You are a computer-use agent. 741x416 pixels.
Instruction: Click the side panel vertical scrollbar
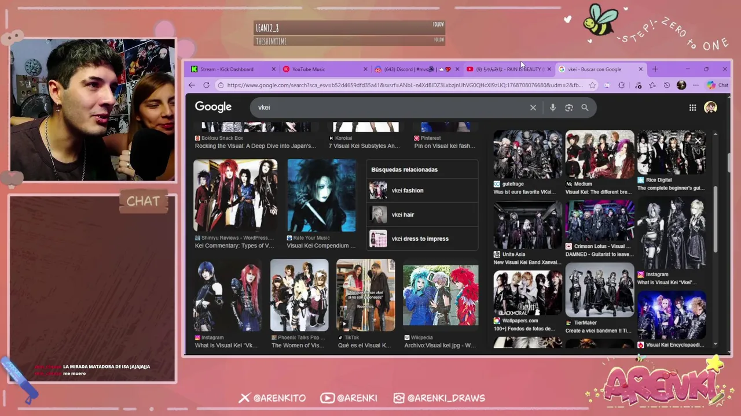point(716,220)
